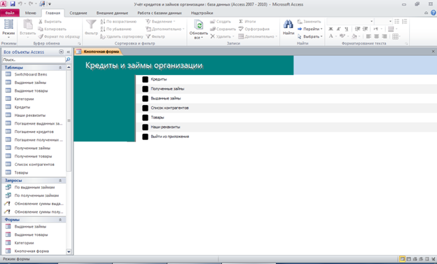Click the navigation pane search field
437x264 pixels.
pyautogui.click(x=34, y=60)
